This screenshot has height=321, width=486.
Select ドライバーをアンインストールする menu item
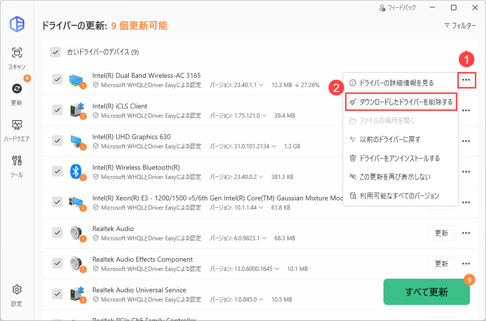pos(400,158)
